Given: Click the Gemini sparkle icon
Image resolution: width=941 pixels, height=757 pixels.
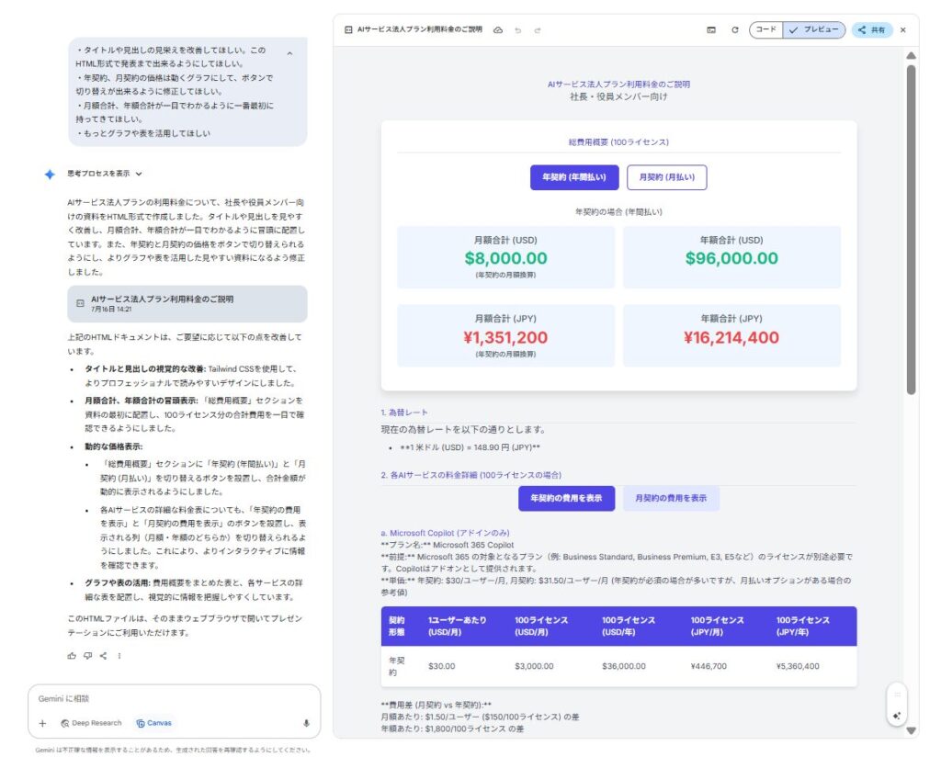Looking at the screenshot, I should pyautogui.click(x=50, y=174).
